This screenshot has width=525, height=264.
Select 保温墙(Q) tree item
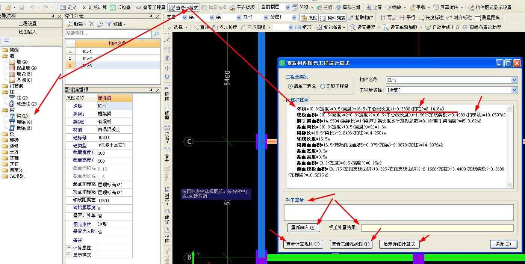click(27, 68)
